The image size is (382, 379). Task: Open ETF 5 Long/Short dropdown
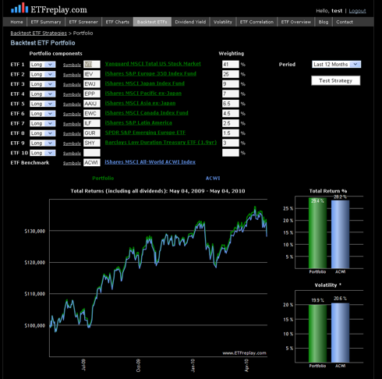(x=43, y=104)
